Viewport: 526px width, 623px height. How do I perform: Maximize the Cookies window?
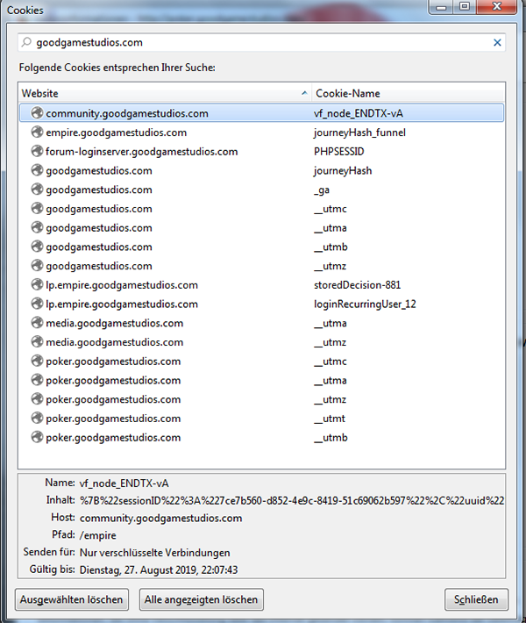click(x=465, y=7)
